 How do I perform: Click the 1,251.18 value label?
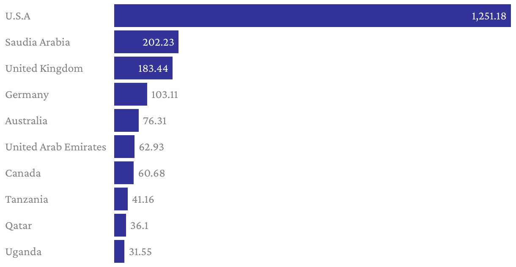[x=489, y=16]
